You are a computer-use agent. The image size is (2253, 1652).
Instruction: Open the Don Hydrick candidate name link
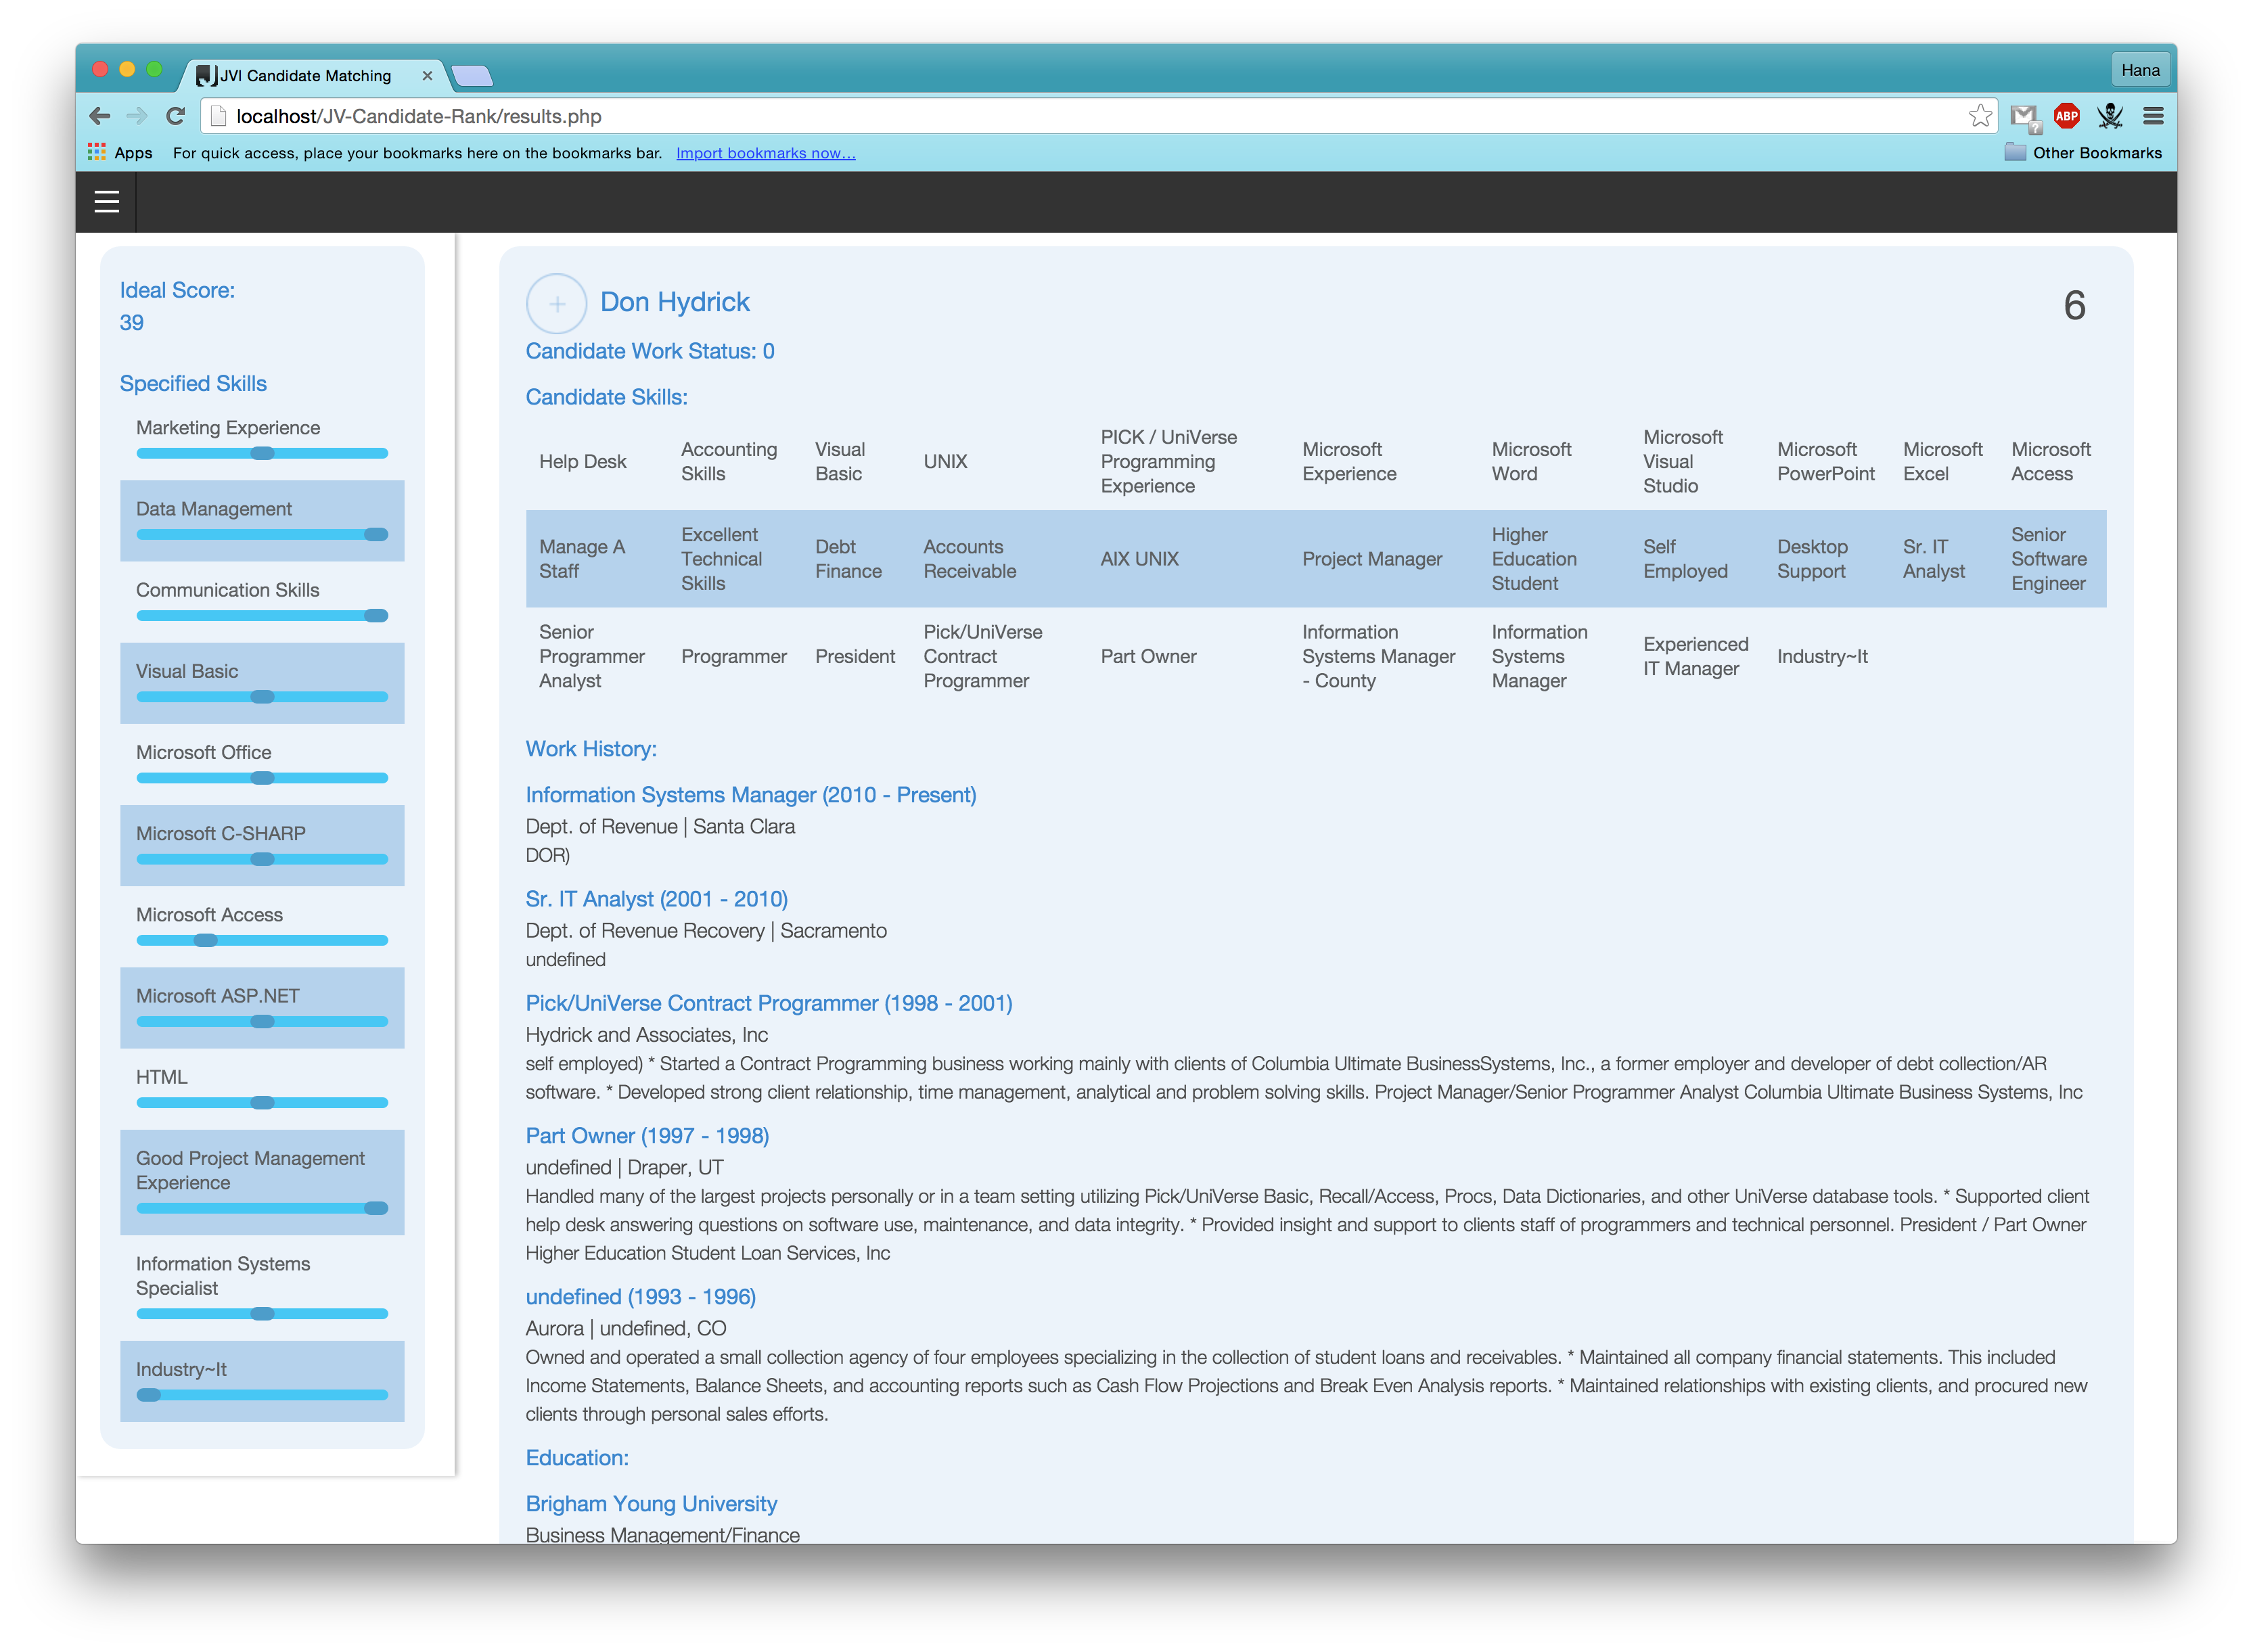click(674, 302)
